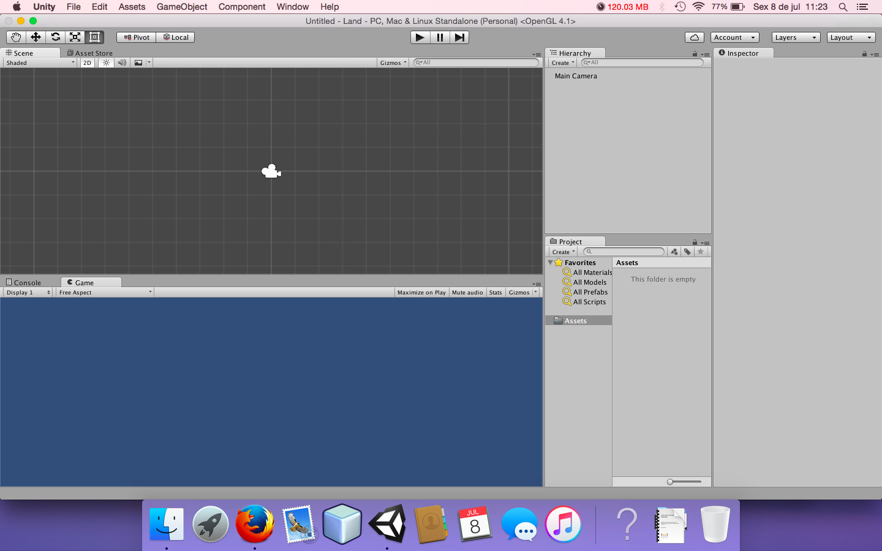This screenshot has height=551, width=882.
Task: Select the Scale tool
Action: pos(75,37)
